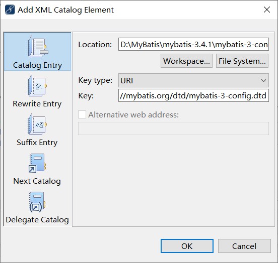Click the Suffix Entry text label
Screen dimensions: 278x263
pyautogui.click(x=37, y=143)
